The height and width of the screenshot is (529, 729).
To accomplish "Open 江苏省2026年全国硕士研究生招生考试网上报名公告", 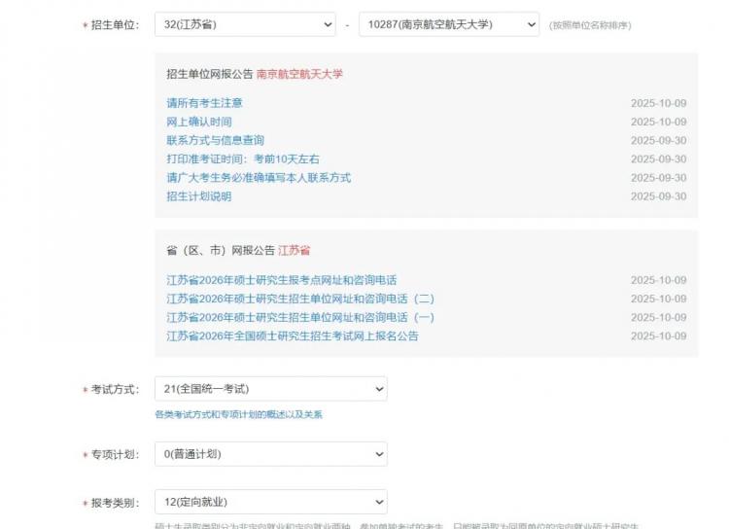I will (292, 336).
